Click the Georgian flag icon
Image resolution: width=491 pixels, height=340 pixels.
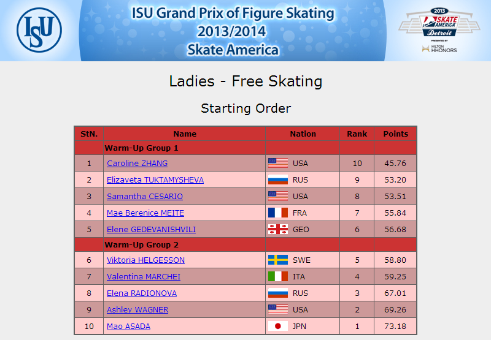pos(278,229)
